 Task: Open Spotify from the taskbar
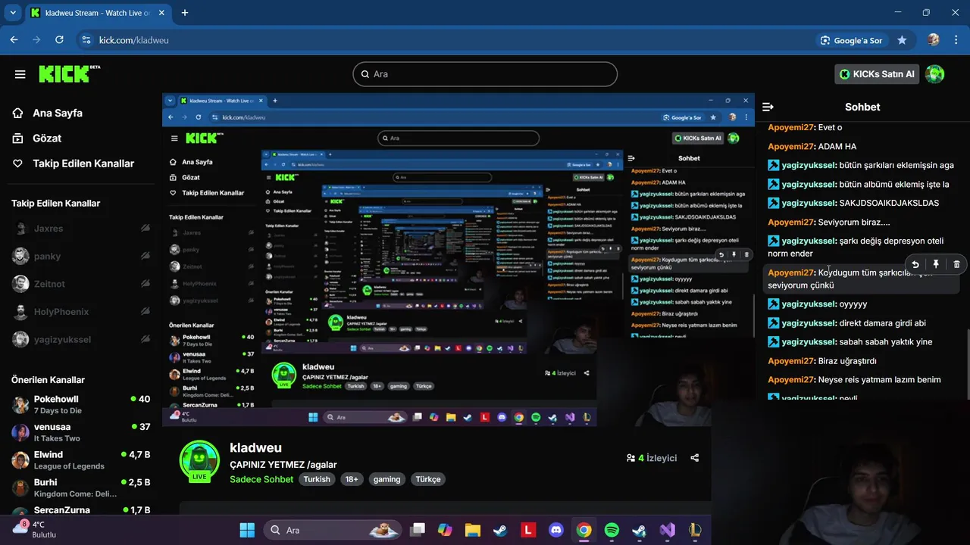pyautogui.click(x=612, y=530)
